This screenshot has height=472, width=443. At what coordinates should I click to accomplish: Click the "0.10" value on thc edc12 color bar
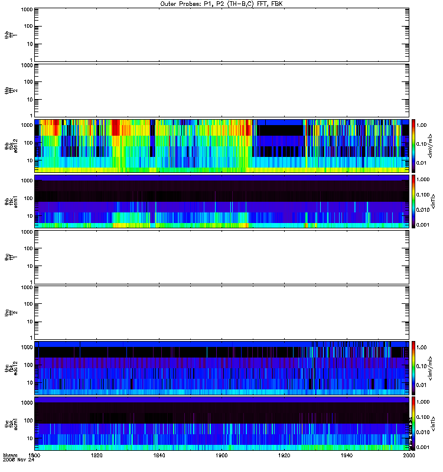point(421,366)
